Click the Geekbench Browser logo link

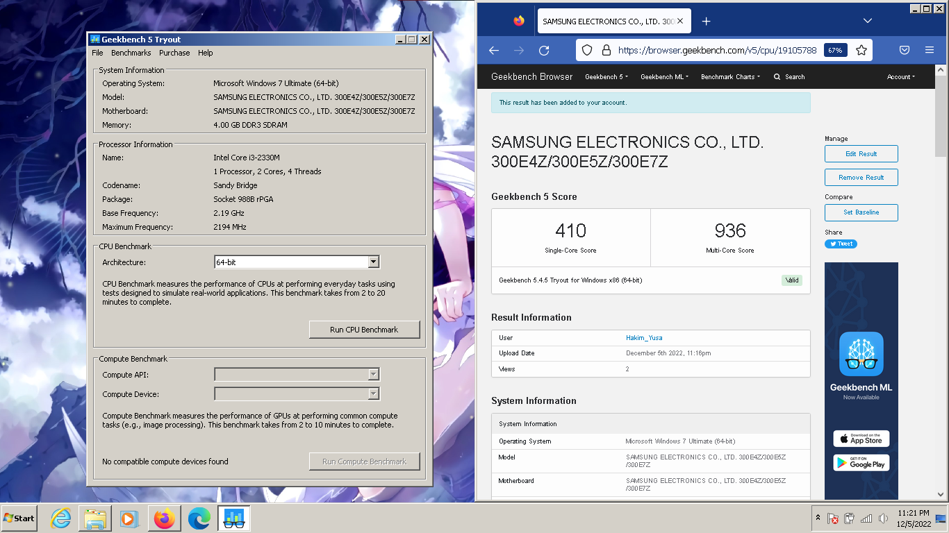pyautogui.click(x=532, y=77)
